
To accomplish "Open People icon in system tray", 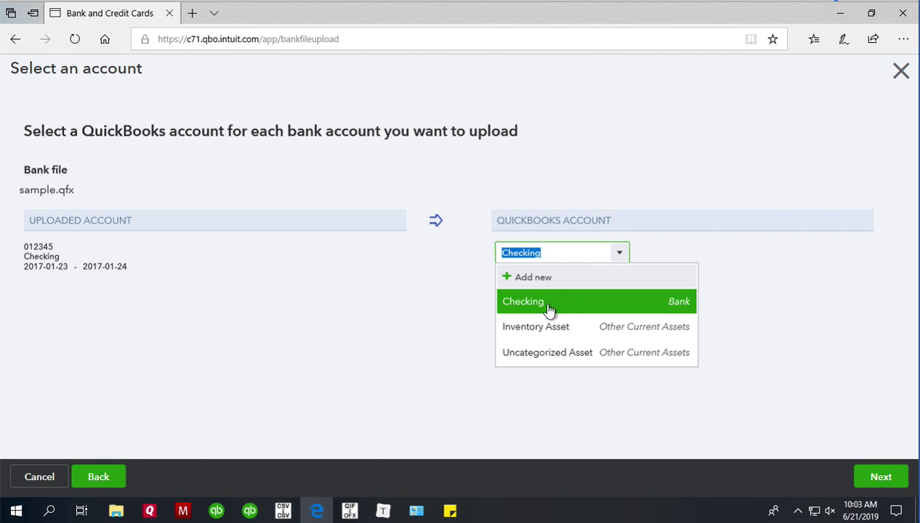I will coord(774,511).
